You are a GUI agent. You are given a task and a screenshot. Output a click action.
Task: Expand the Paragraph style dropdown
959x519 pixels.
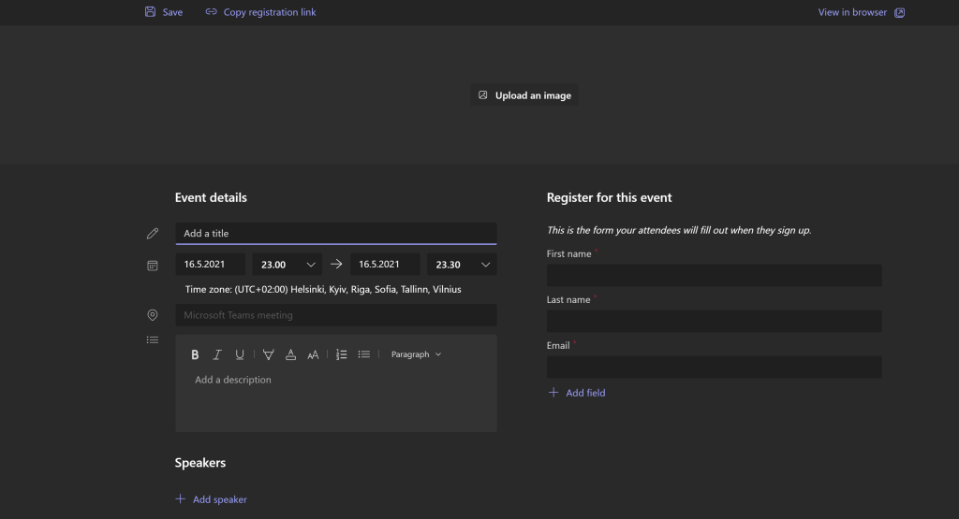(x=416, y=354)
